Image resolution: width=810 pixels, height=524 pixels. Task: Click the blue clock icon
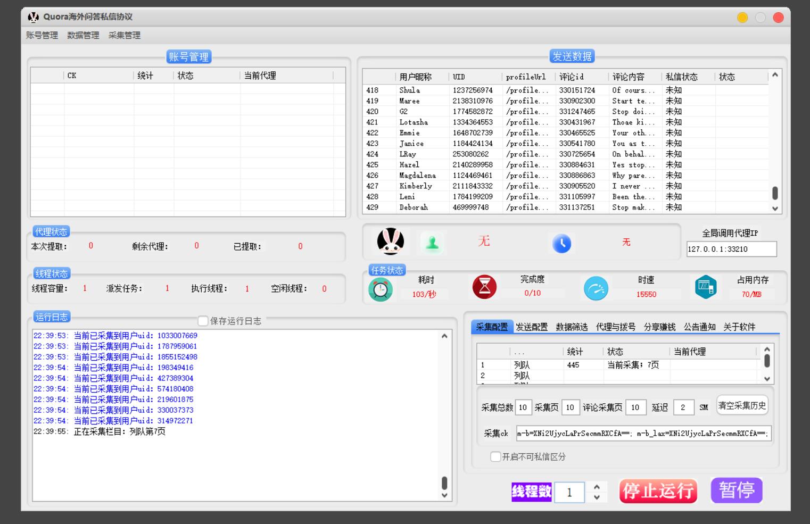coord(561,243)
